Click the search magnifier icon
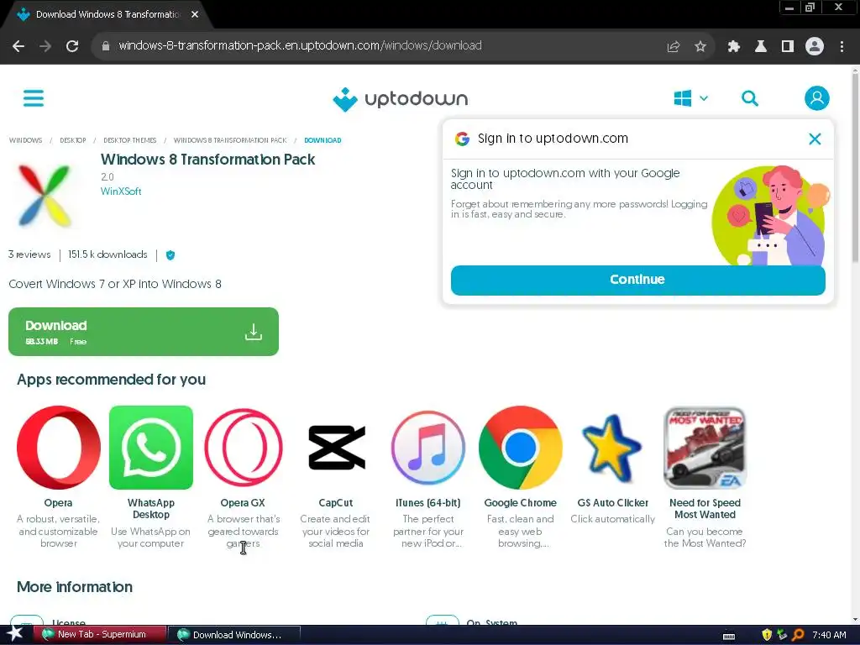This screenshot has height=645, width=860. pyautogui.click(x=750, y=99)
